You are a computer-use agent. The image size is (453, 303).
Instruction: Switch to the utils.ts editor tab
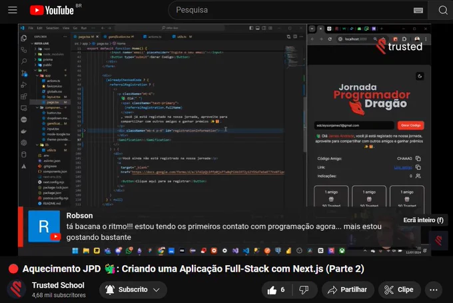pos(182,37)
